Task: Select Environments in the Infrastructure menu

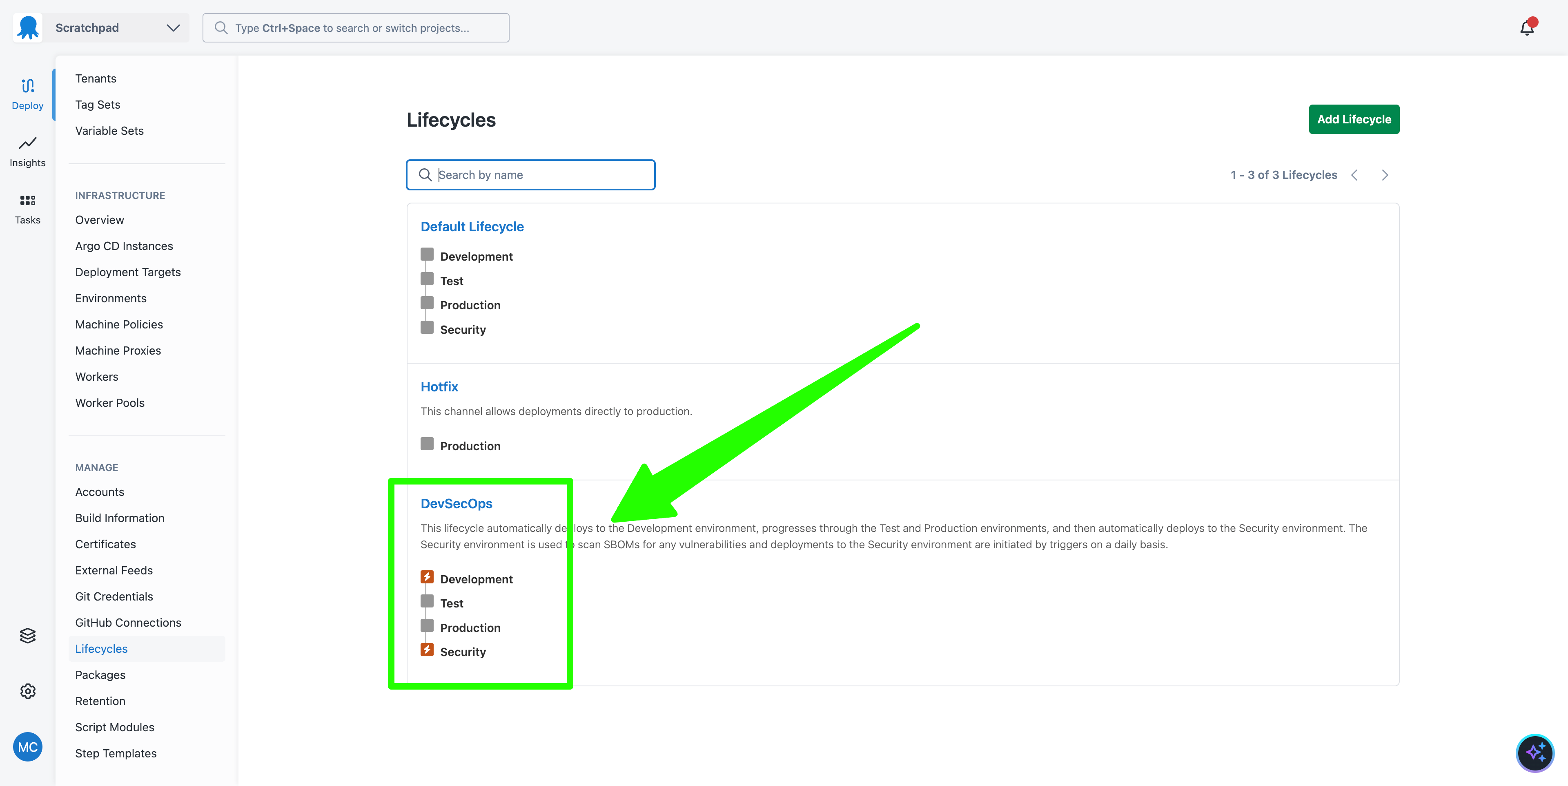Action: 111,298
